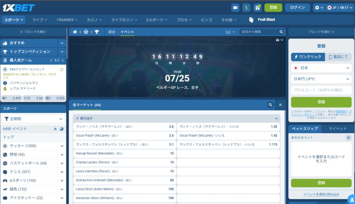This screenshot has width=355, height=204.
Task: Bet on ランド・ノリス はい at 2.6
Action: coord(125,127)
